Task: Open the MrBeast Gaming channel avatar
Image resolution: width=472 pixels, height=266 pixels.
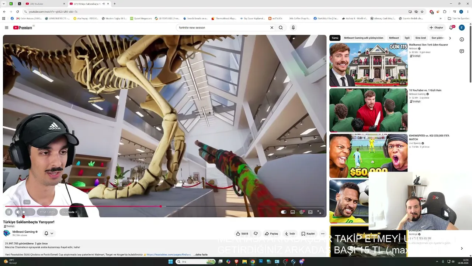Action: pyautogui.click(x=7, y=233)
